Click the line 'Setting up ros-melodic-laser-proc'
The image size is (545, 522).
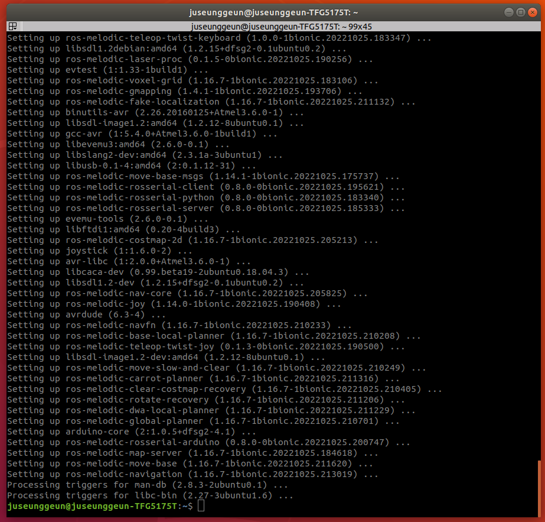tap(190, 59)
